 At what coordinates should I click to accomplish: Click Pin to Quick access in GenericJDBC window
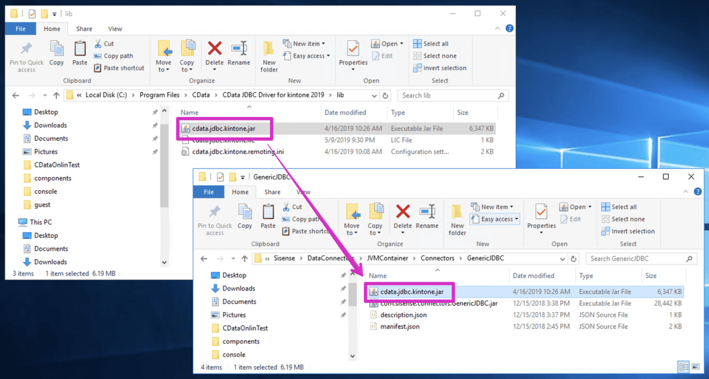(215, 221)
